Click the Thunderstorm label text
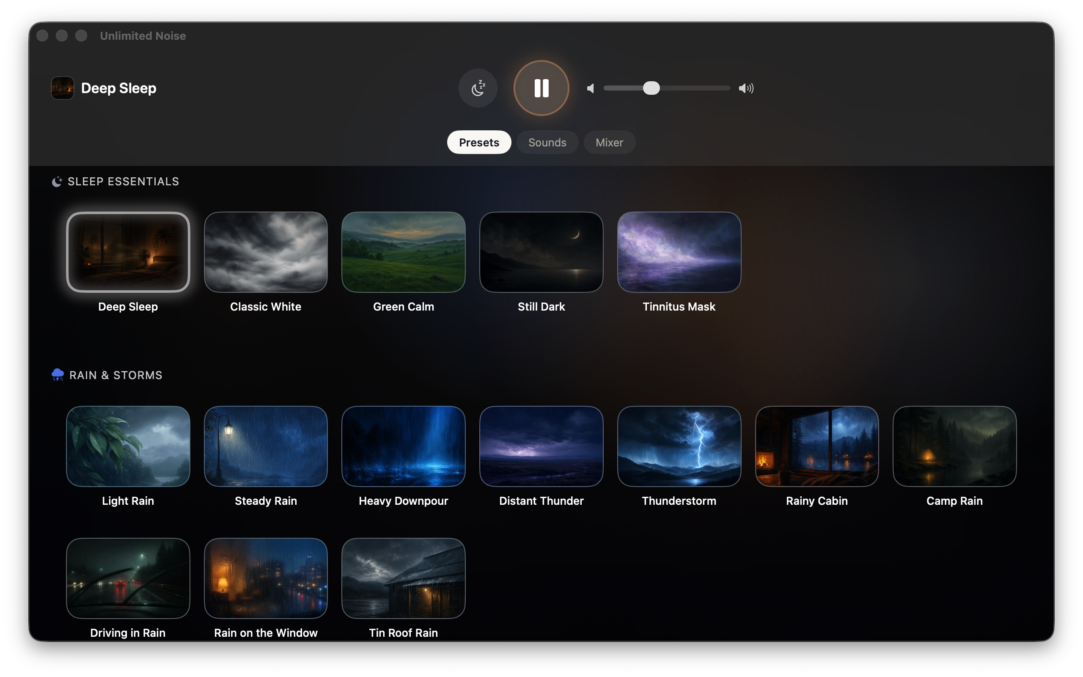Screen dimensions: 1083x677 pyautogui.click(x=679, y=501)
